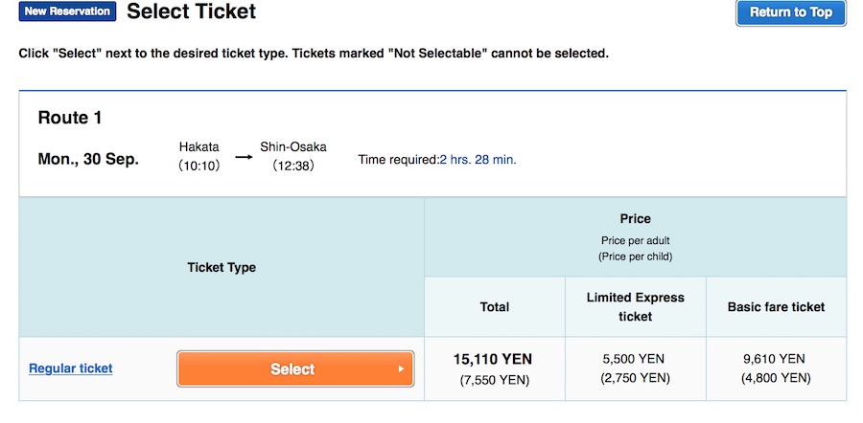Click the Route 1 title
The width and height of the screenshot is (863, 423).
(x=70, y=118)
